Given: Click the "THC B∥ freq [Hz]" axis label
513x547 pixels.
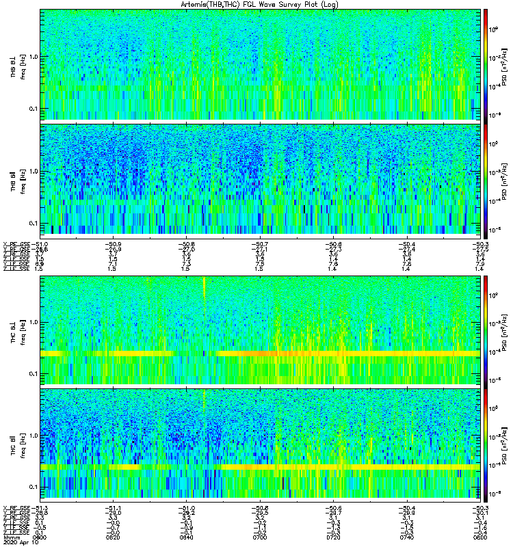Looking at the screenshot, I should point(18,446).
